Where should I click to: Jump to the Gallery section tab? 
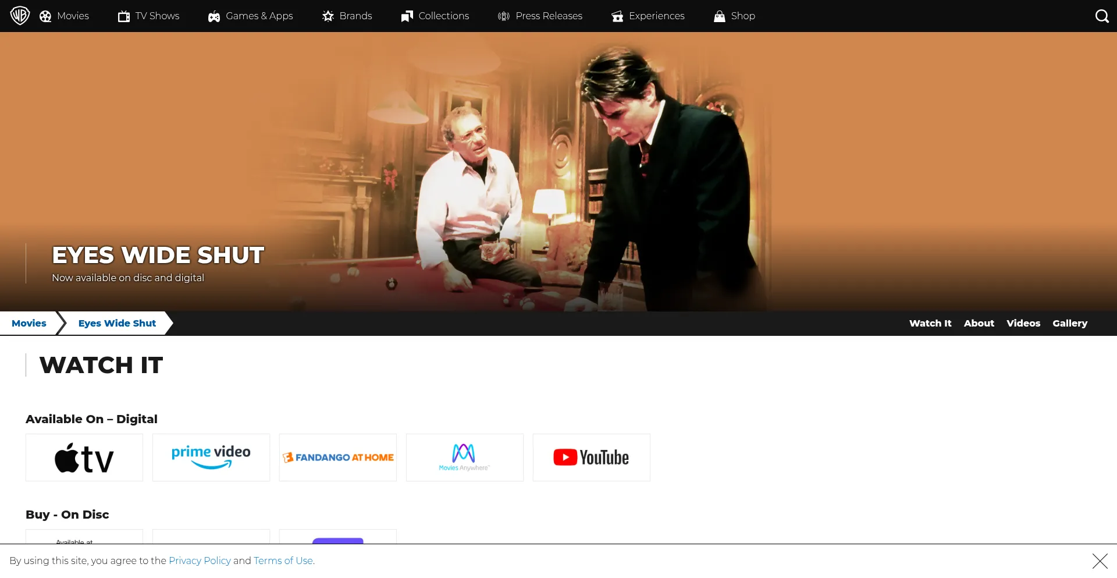tap(1069, 323)
